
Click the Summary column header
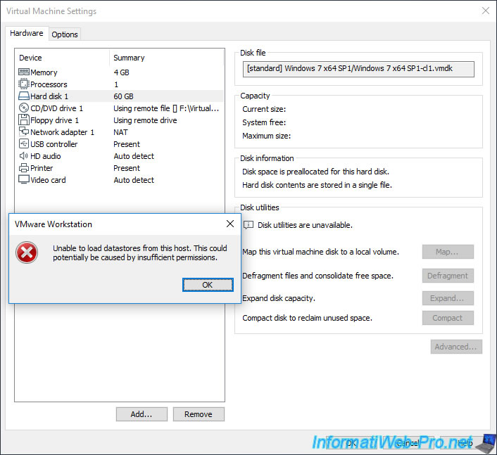click(x=129, y=58)
